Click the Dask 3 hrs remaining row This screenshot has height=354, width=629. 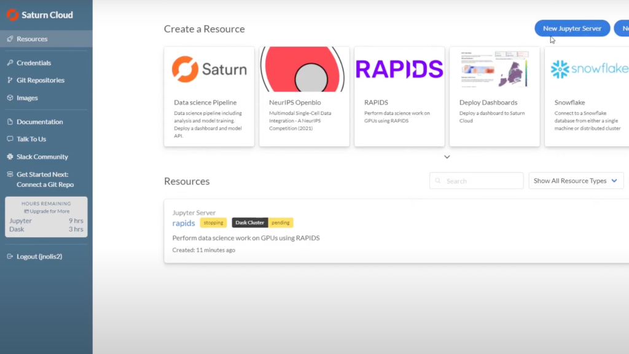coord(46,229)
